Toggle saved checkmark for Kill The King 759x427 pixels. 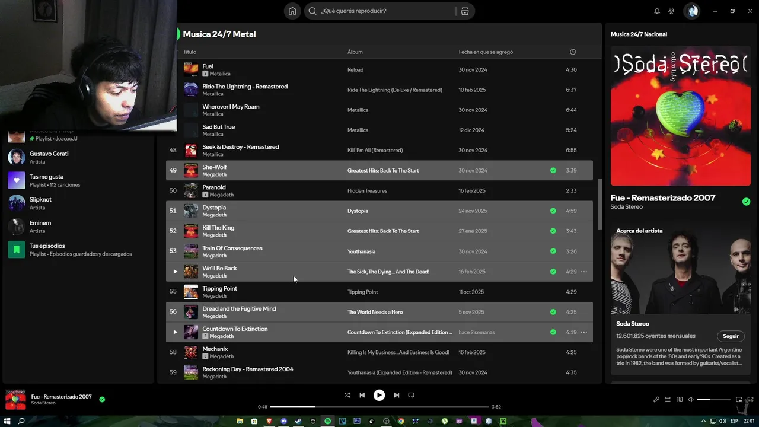point(553,231)
